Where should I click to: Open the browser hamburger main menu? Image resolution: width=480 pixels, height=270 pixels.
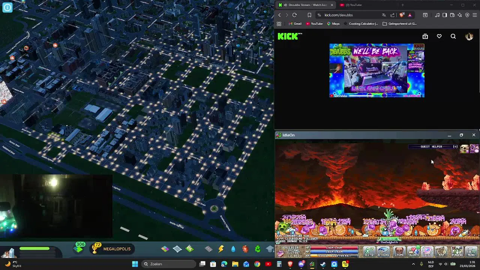[x=475, y=15]
